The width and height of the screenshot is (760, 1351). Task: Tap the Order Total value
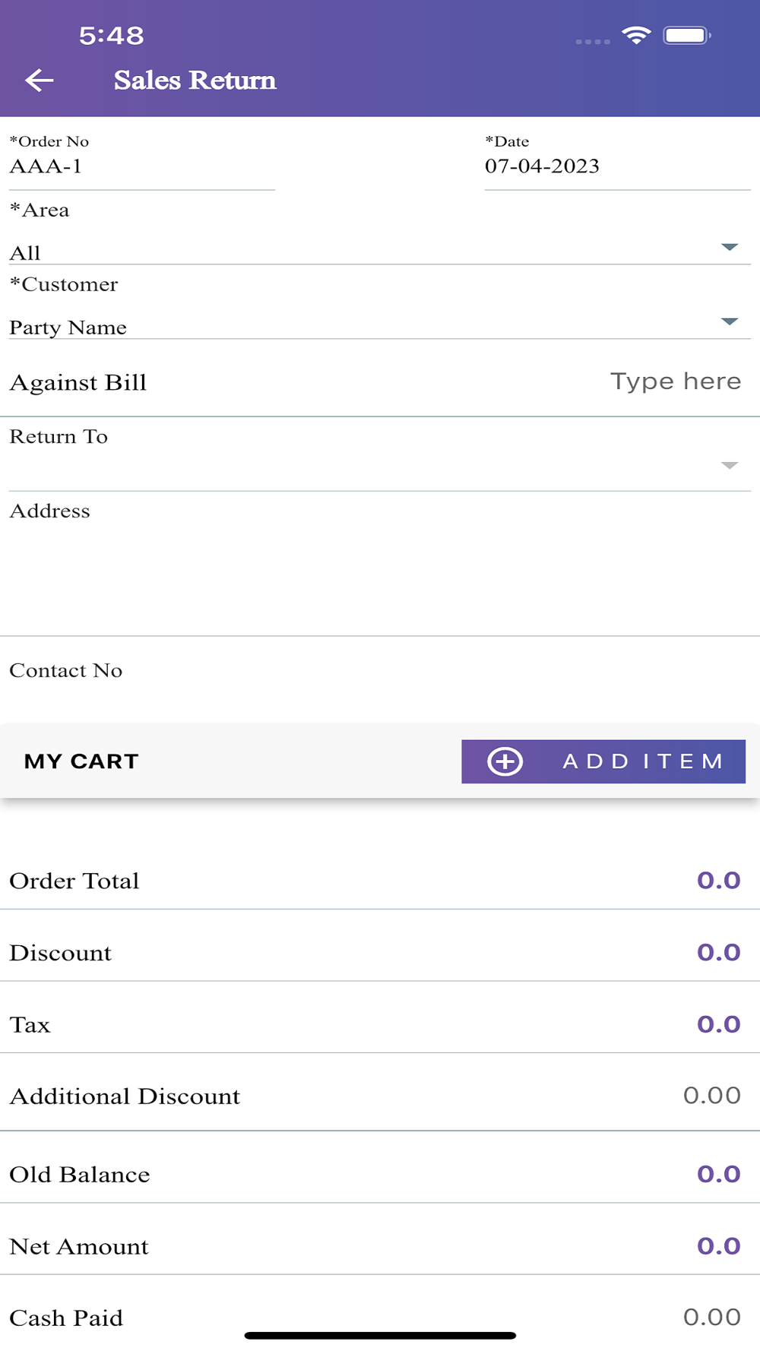pos(719,880)
